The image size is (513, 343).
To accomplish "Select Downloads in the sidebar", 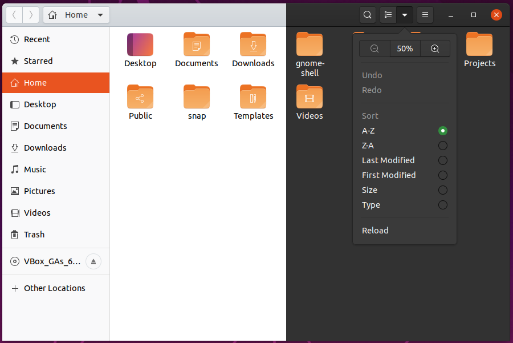I will (x=56, y=148).
